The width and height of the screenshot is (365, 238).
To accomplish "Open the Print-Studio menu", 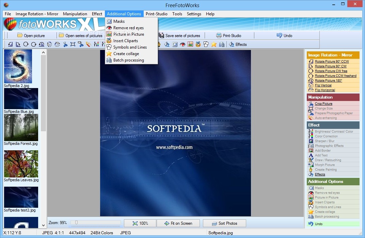I will click(156, 14).
